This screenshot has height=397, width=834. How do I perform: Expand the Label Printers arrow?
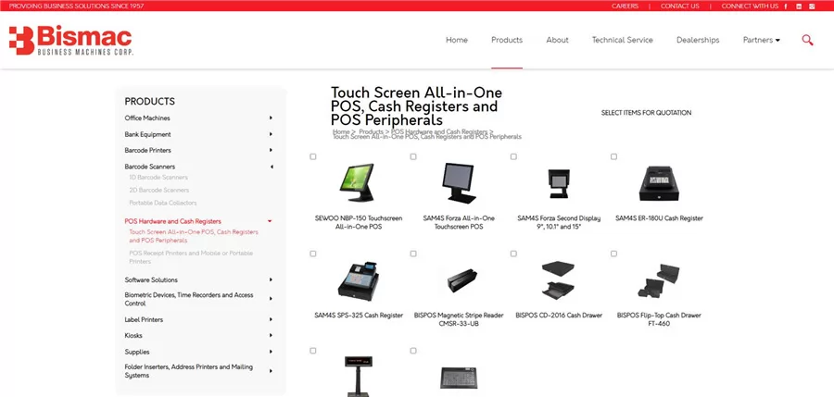(271, 319)
